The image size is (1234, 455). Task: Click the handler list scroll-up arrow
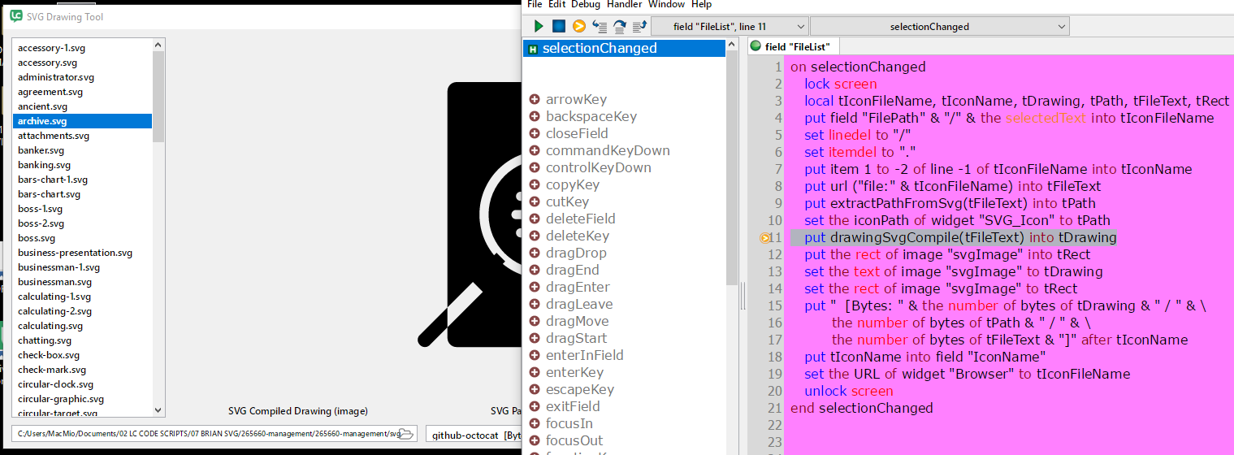tap(733, 45)
